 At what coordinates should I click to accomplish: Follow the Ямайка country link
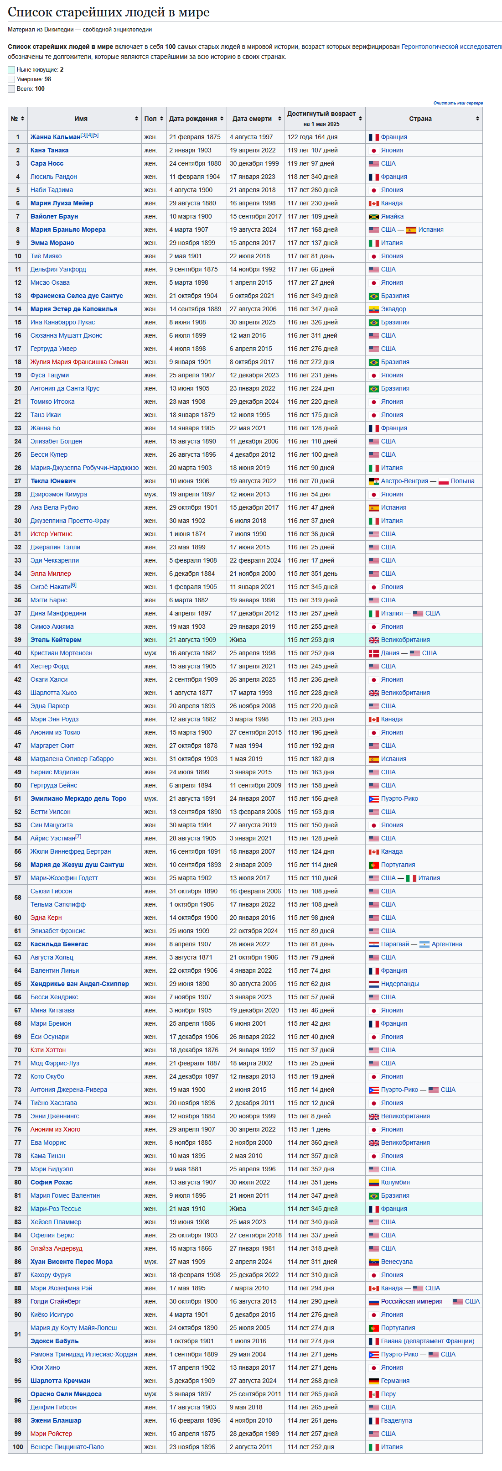pos(393,217)
